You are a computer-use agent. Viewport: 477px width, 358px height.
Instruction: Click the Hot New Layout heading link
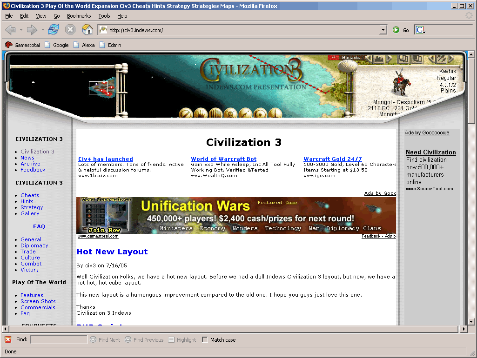112,252
